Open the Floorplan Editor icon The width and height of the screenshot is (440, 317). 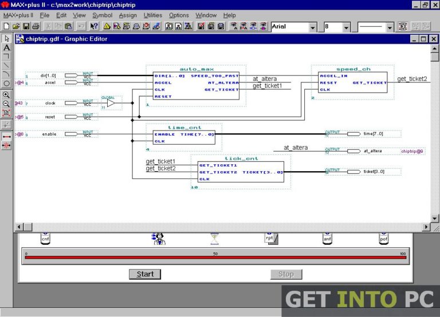coord(117,26)
